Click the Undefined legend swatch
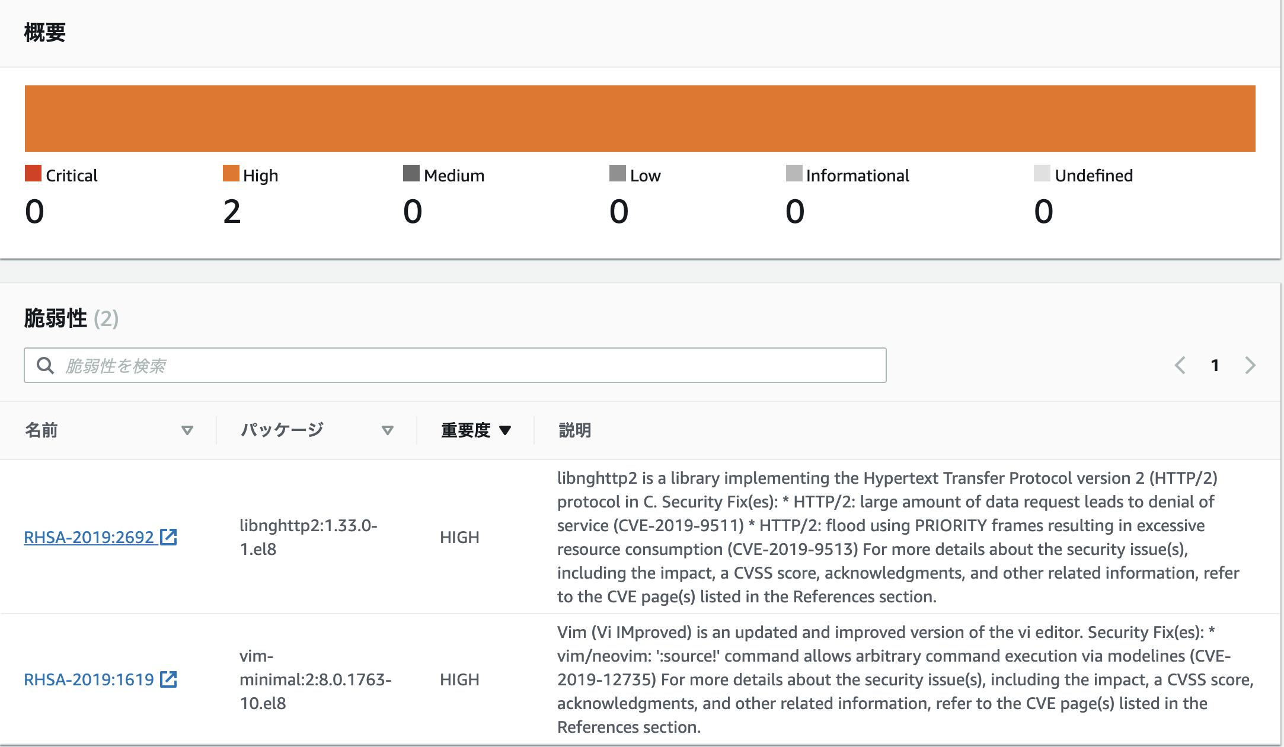 1042,174
